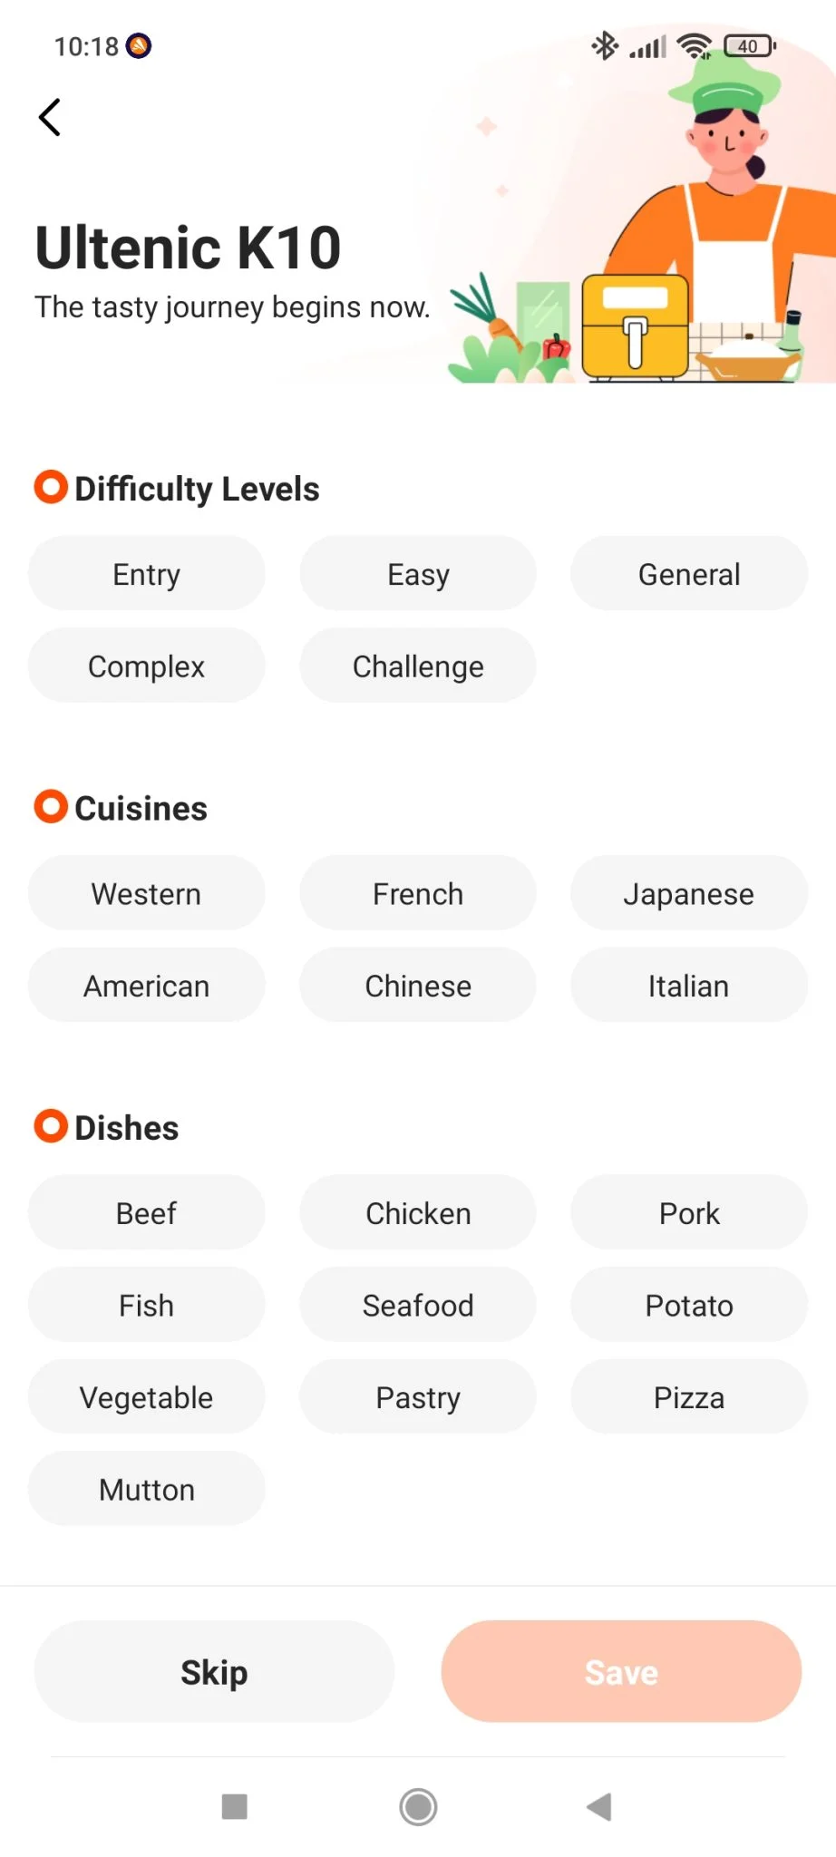Viewport: 836px width, 1857px height.
Task: Tap the Android recent apps square
Action: click(x=235, y=1806)
